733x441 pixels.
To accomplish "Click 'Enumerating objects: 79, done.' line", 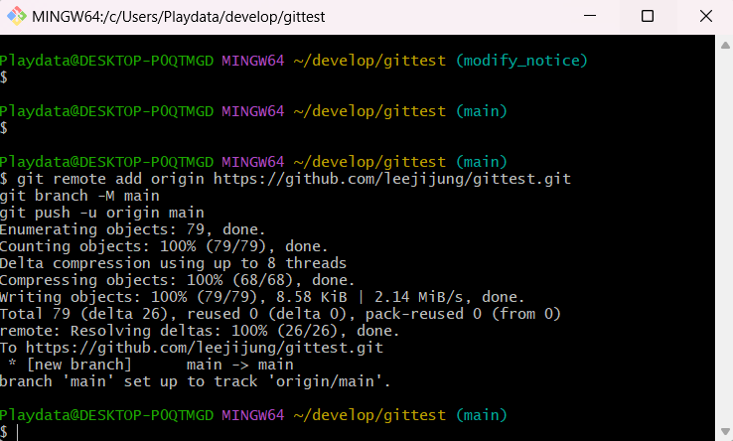I will click(x=133, y=229).
